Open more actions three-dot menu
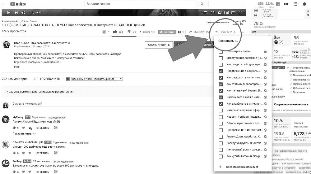 243,32
